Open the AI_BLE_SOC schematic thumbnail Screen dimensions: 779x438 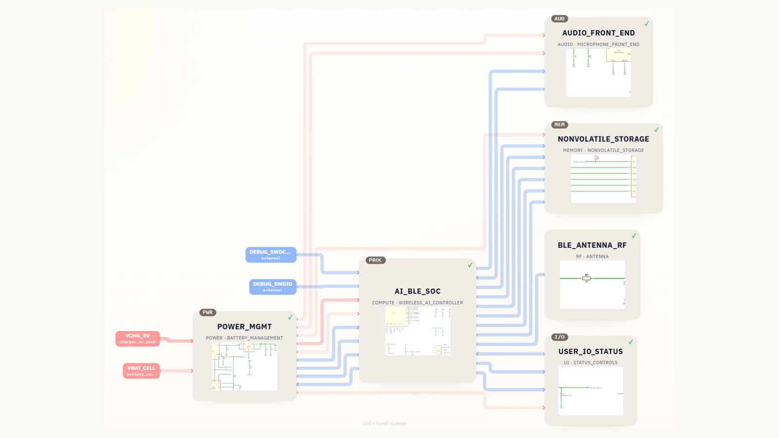(x=418, y=331)
